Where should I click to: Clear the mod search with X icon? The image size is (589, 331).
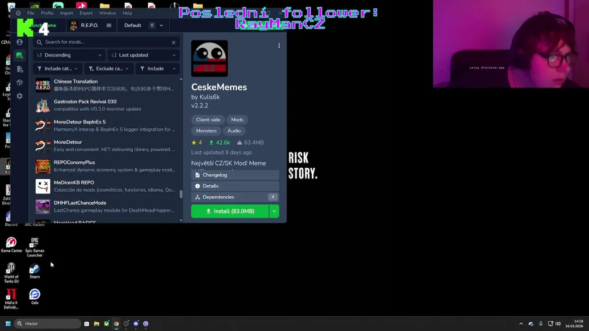174,42
